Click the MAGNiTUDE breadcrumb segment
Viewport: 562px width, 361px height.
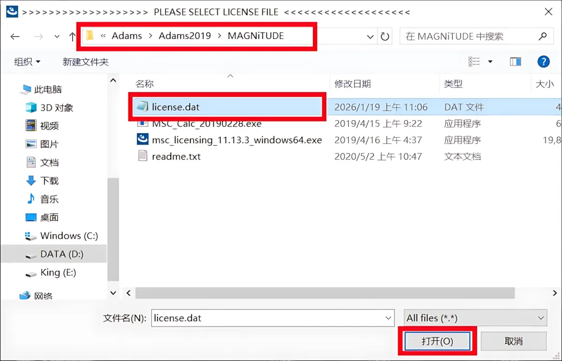click(x=256, y=36)
